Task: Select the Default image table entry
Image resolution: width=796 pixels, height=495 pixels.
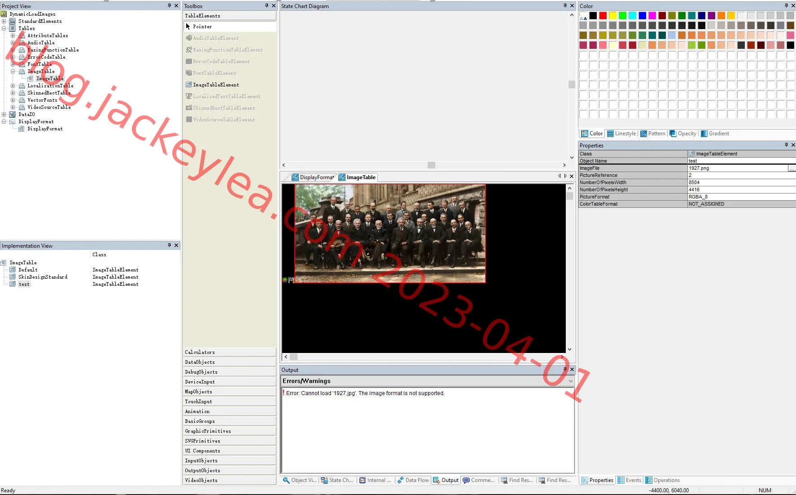Action: click(28, 270)
